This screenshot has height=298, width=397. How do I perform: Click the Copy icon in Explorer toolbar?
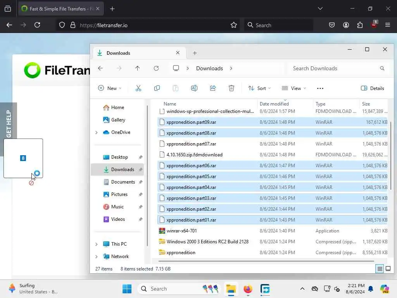157,88
